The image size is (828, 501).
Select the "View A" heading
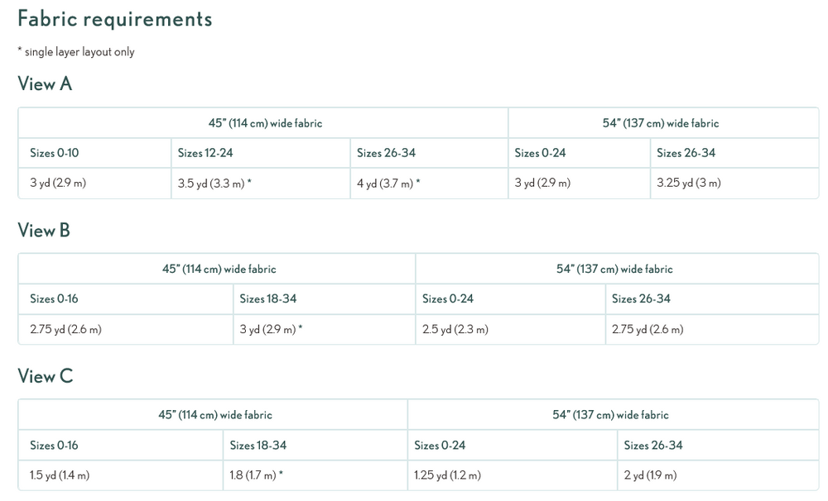[45, 84]
